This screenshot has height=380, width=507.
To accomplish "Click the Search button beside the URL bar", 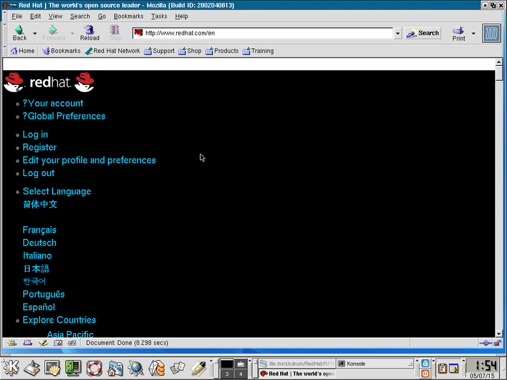I will point(423,33).
